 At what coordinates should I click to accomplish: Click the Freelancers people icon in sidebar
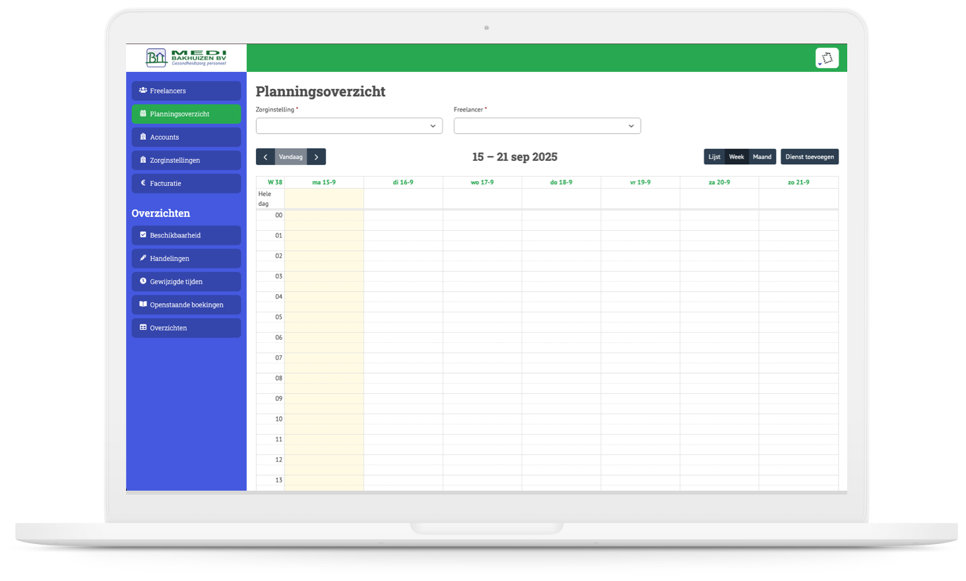tap(143, 90)
